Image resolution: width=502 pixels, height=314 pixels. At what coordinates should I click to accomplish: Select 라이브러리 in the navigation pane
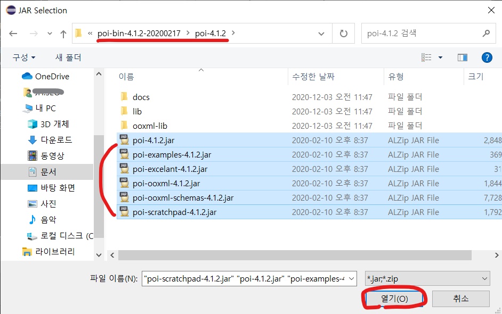48,252
